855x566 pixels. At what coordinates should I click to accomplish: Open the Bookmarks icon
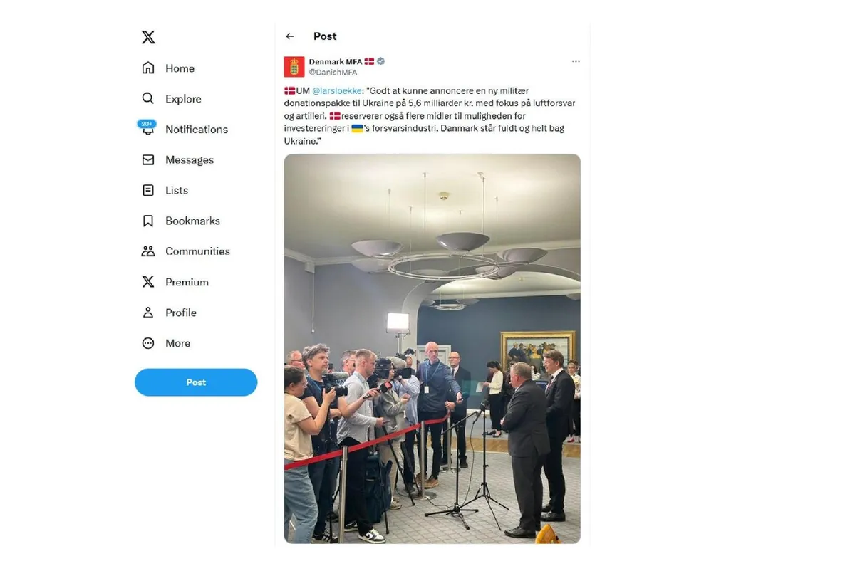pyautogui.click(x=148, y=221)
